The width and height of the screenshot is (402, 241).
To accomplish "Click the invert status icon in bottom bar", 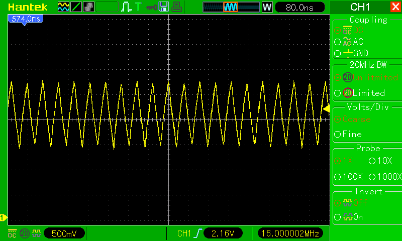I will (37, 233).
